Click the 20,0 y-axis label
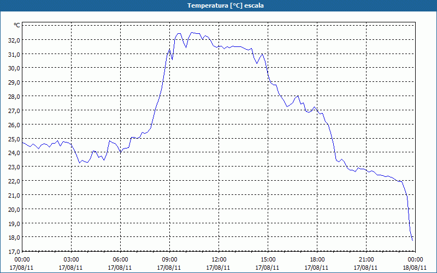This screenshot has width=437, height=273. tap(15, 210)
